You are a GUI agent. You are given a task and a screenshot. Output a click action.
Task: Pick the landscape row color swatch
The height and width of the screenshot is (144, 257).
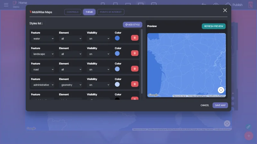117,53
